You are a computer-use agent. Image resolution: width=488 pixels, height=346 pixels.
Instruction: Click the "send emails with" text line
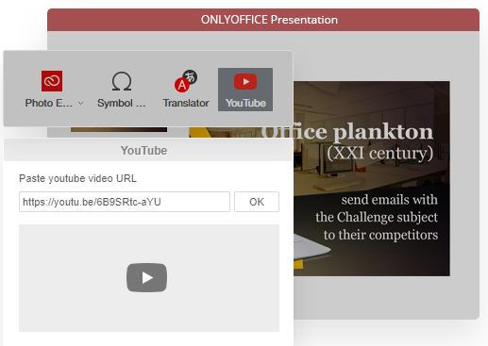pos(389,200)
